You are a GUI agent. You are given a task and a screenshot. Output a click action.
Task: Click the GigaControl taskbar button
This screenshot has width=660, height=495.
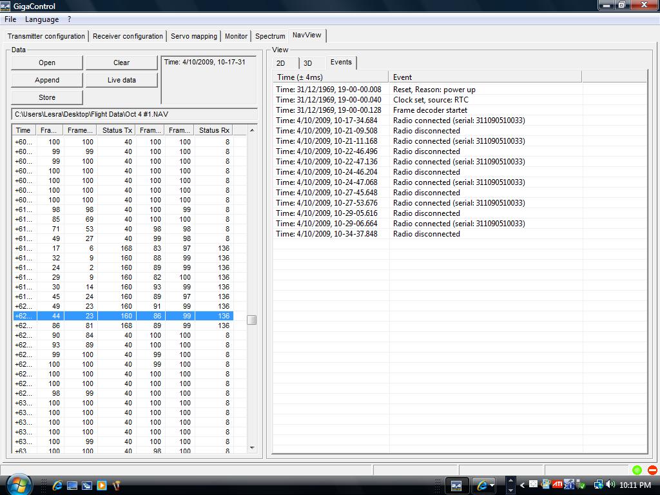456,485
